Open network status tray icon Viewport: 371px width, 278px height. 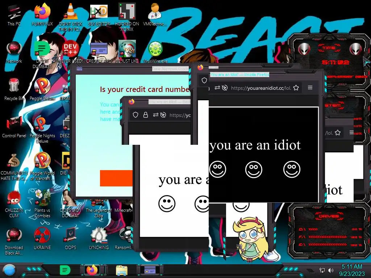(322, 270)
